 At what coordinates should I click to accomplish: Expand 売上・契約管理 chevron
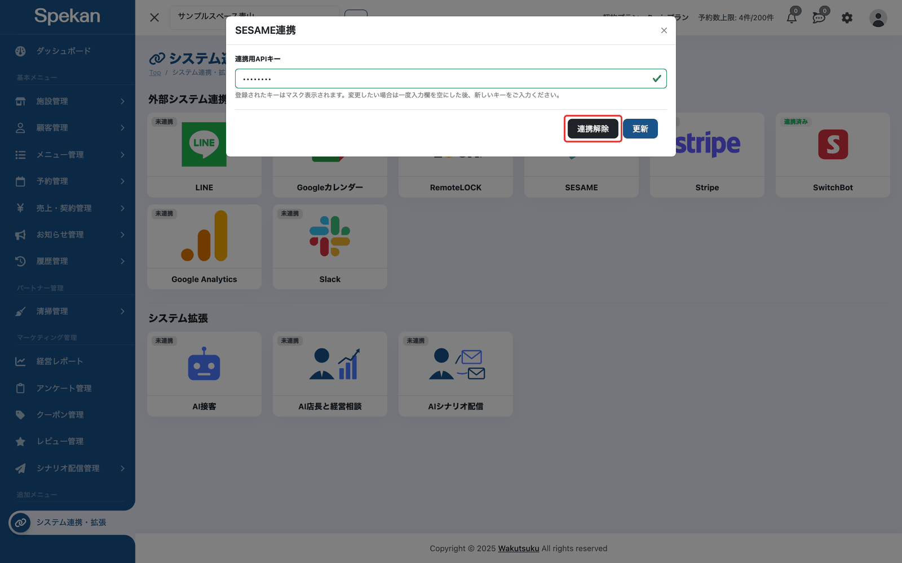(123, 208)
